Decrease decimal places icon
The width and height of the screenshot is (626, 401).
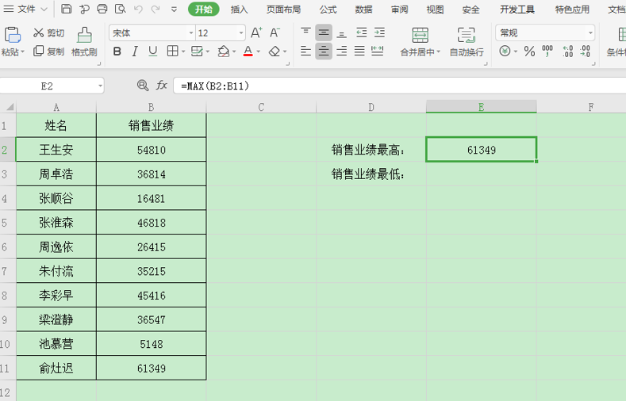click(x=585, y=51)
